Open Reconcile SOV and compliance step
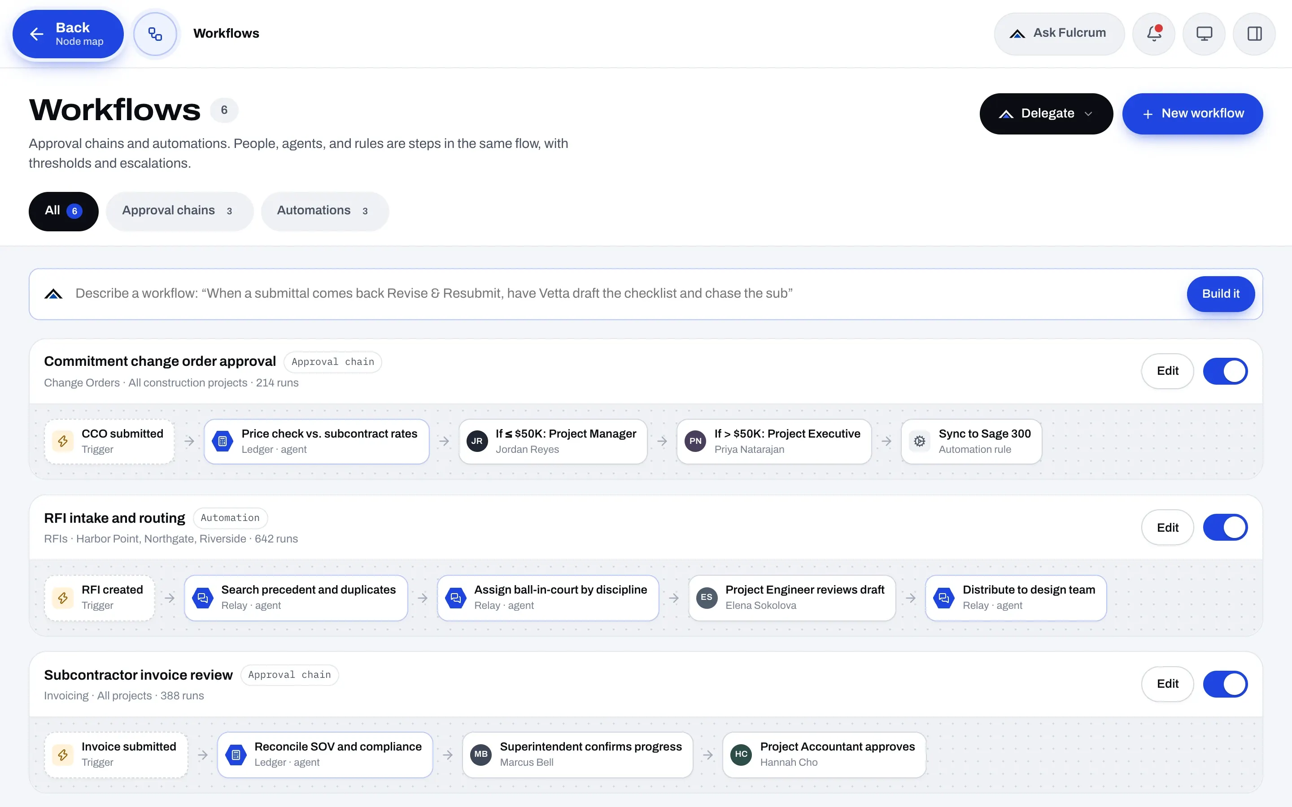Viewport: 1292px width, 807px height. pyautogui.click(x=325, y=755)
